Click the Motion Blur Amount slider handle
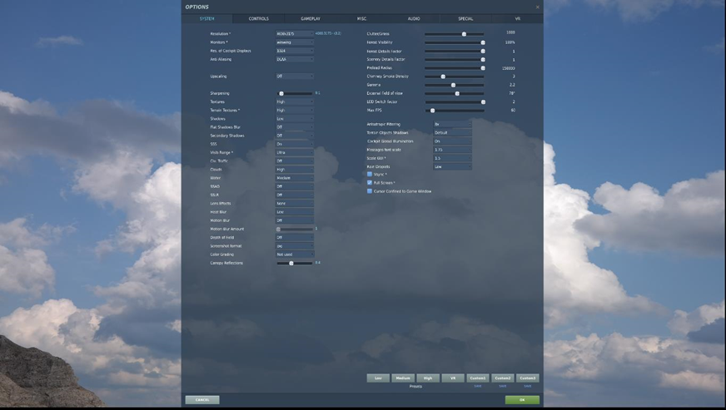The image size is (726, 410). pyautogui.click(x=278, y=229)
